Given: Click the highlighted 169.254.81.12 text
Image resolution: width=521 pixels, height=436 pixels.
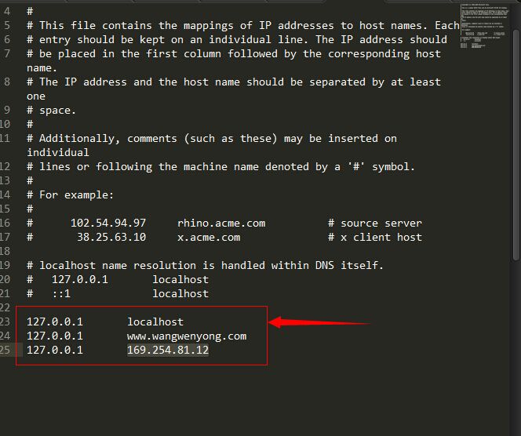Looking at the screenshot, I should click(168, 350).
